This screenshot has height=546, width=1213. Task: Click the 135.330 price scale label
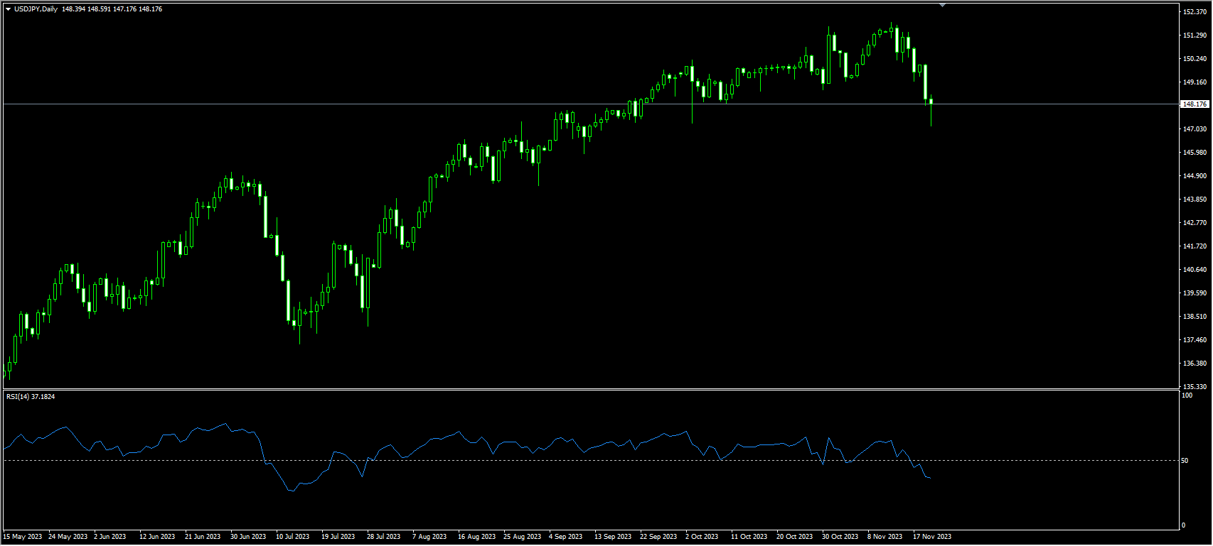click(1195, 387)
